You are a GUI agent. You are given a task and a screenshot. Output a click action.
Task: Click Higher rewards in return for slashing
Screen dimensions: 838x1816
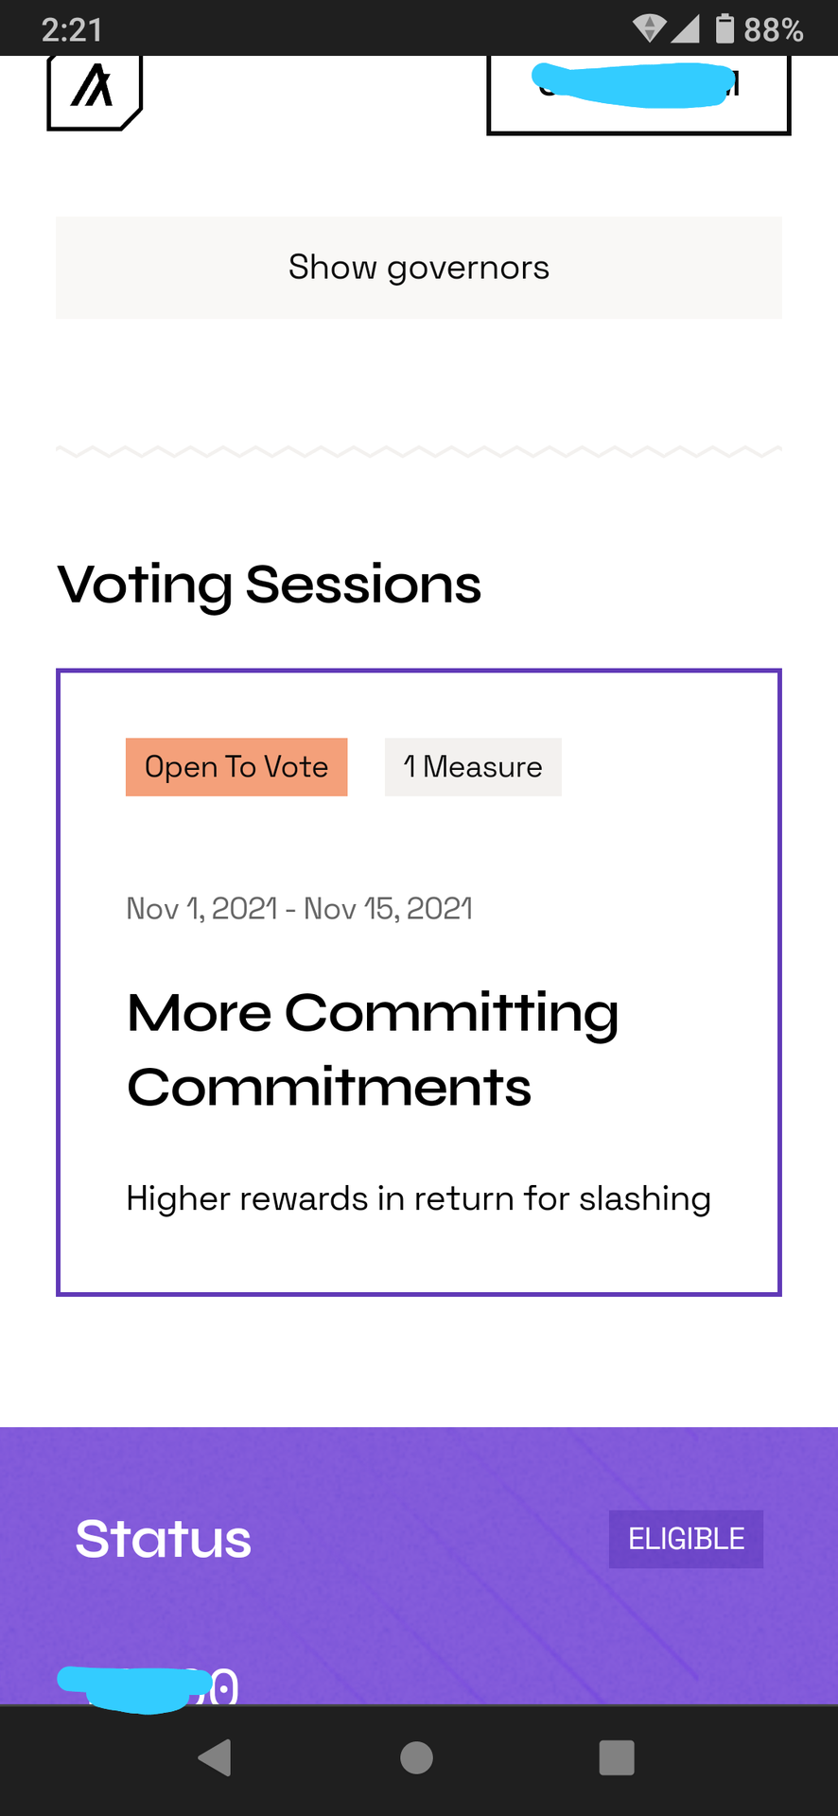419,1198
